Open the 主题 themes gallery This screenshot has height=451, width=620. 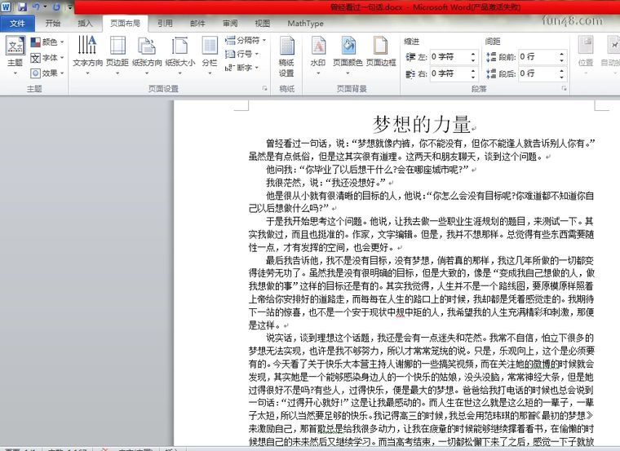point(15,55)
